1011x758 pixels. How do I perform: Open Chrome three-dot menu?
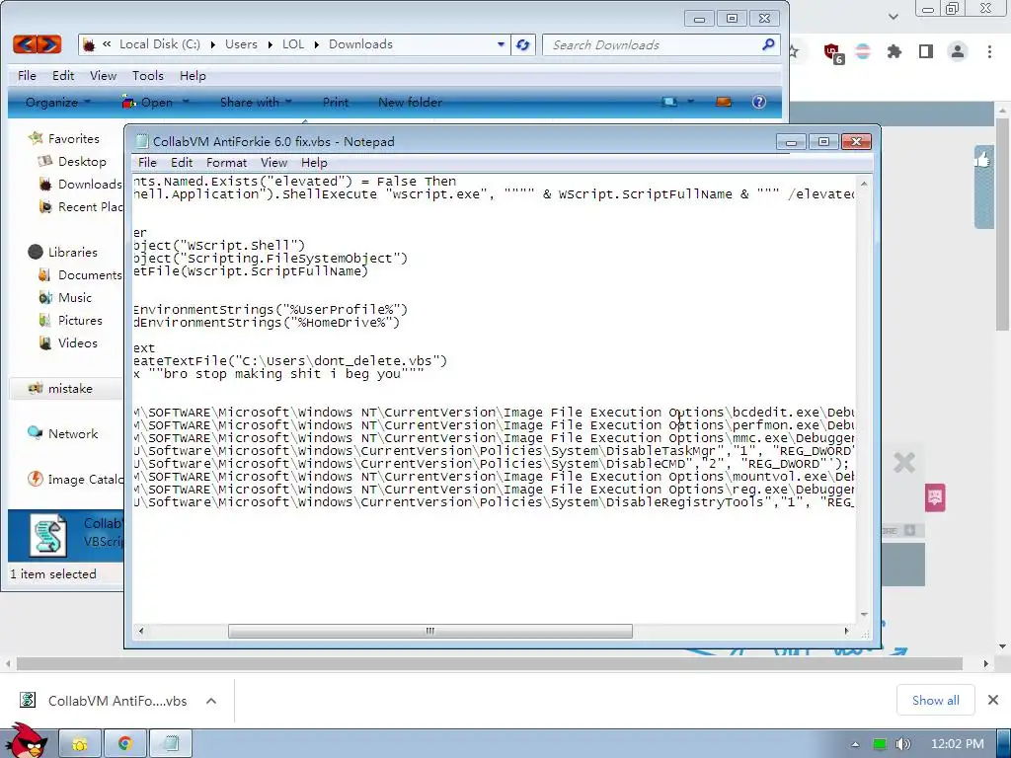click(989, 51)
